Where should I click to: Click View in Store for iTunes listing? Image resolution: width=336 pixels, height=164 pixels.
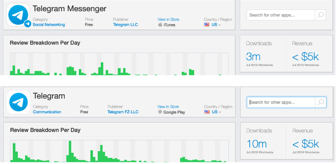pos(168,20)
